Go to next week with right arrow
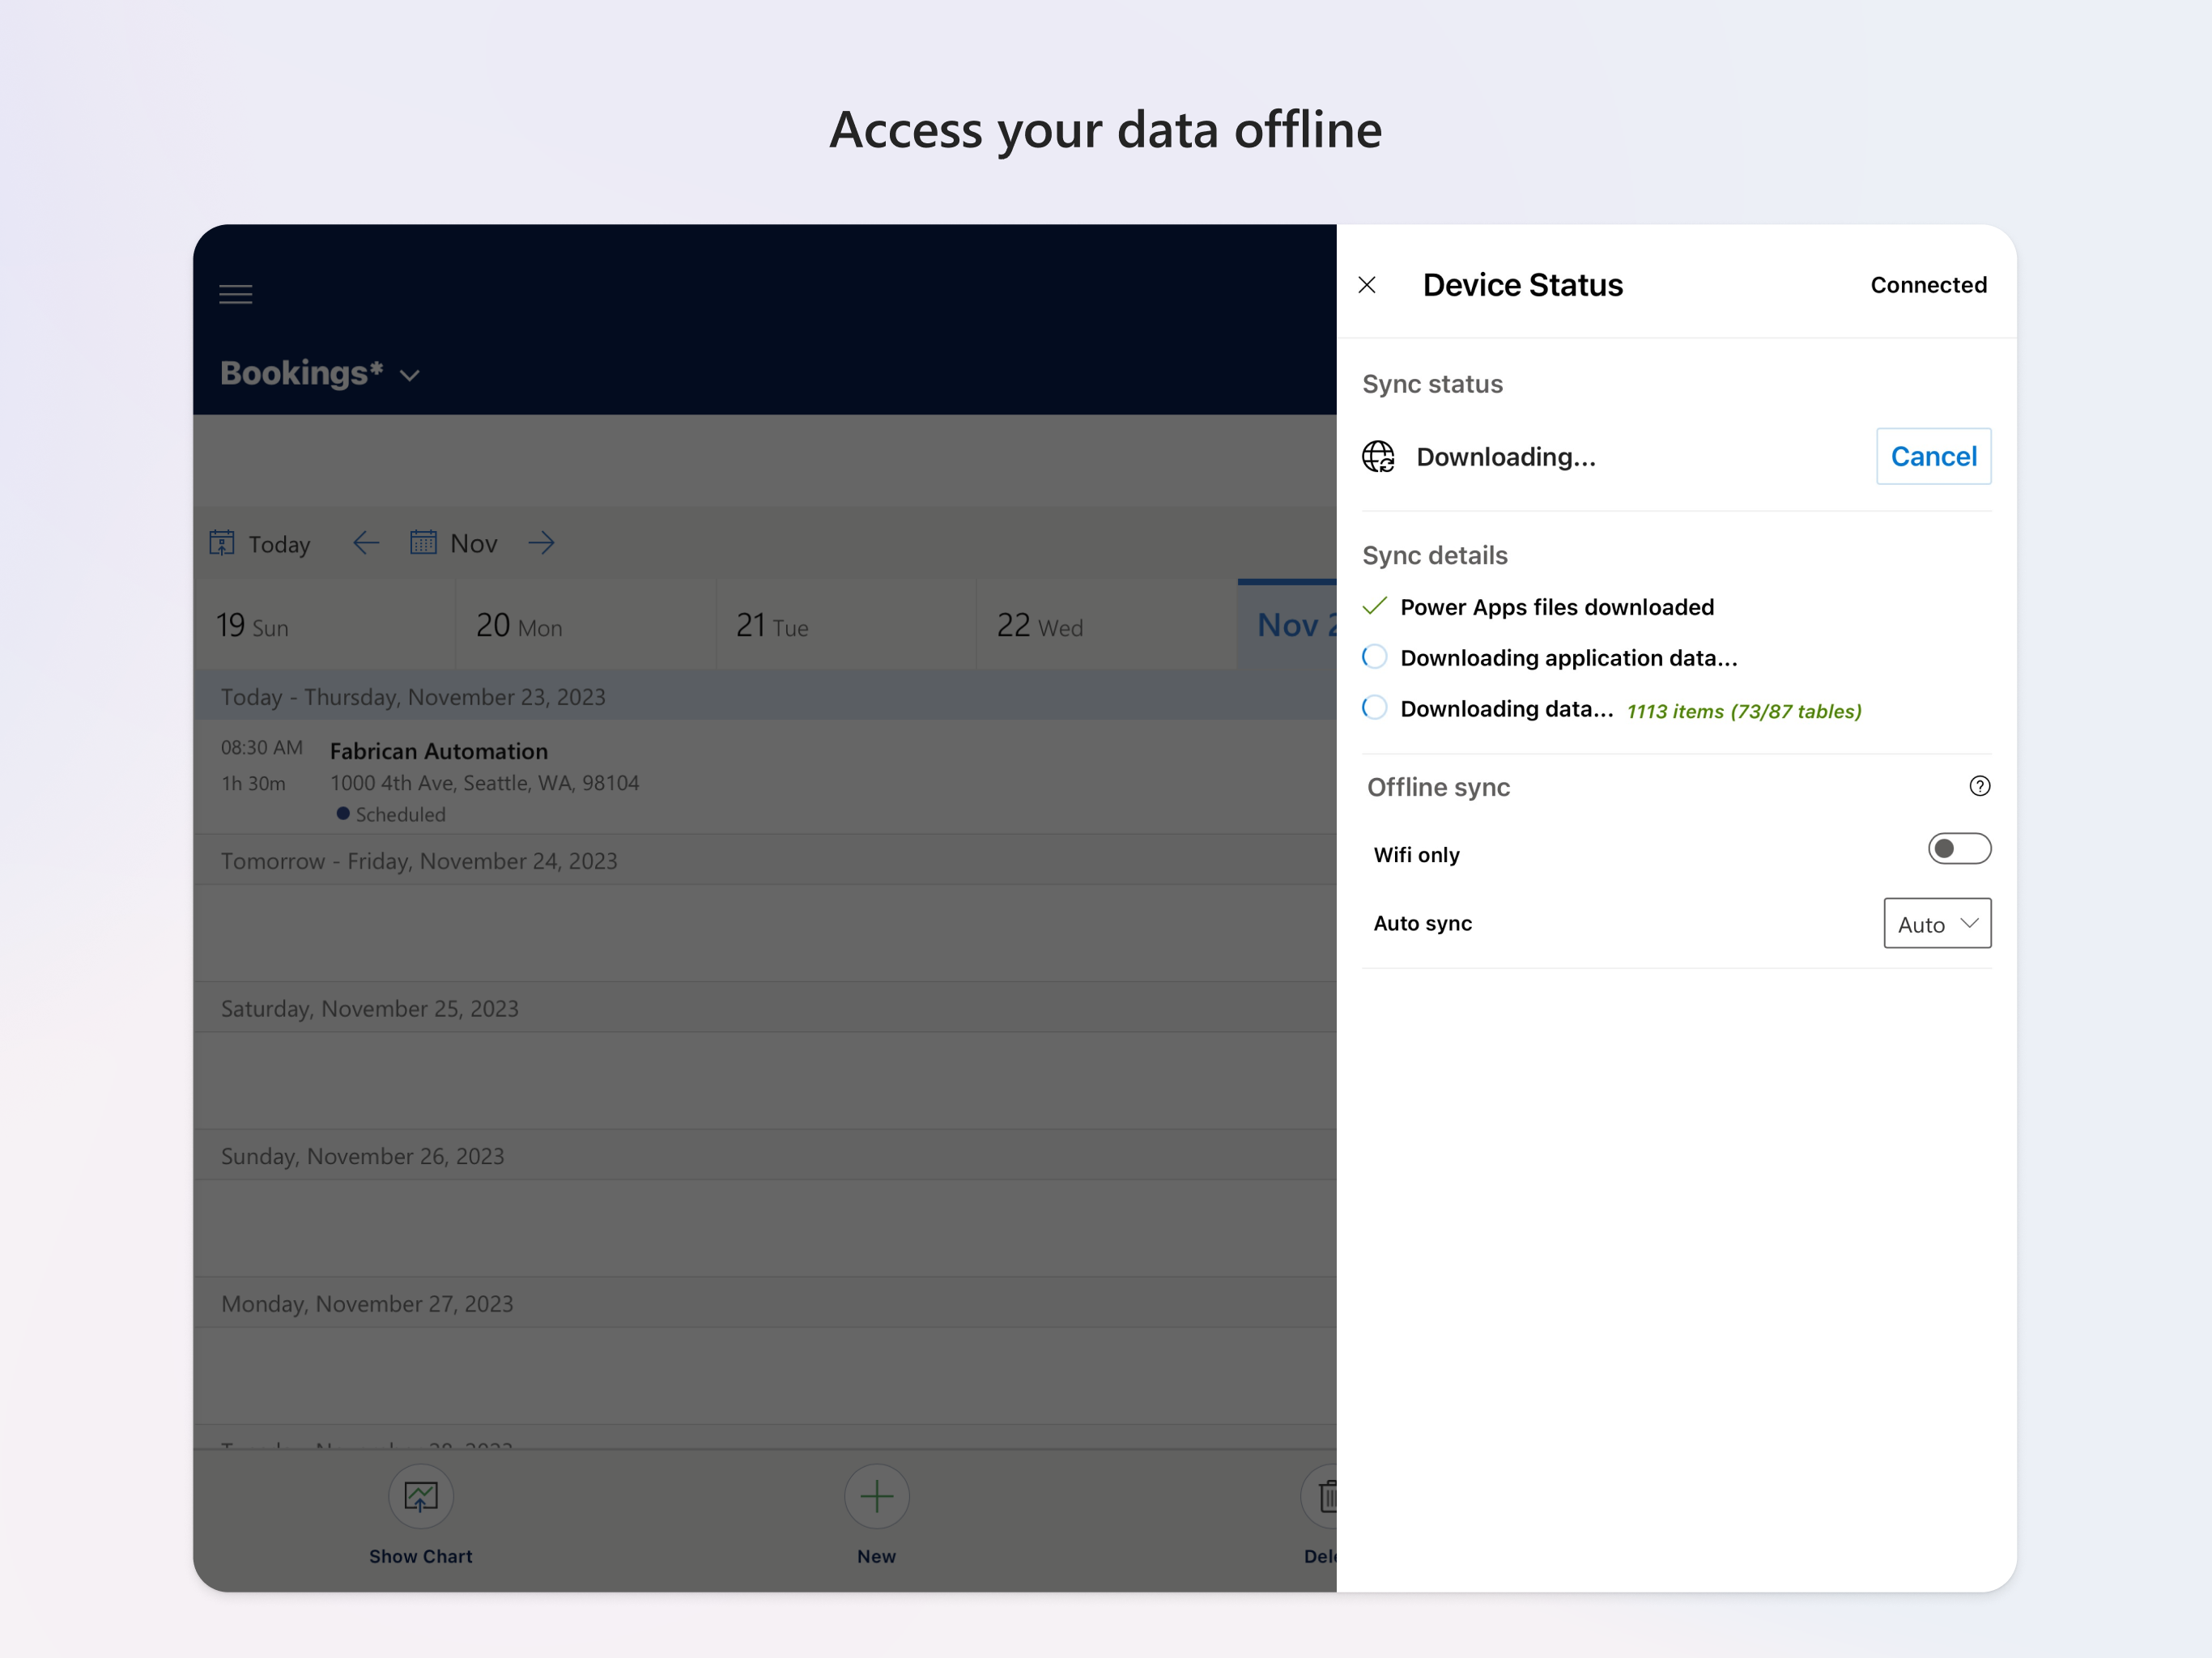Viewport: 2212px width, 1658px height. click(541, 543)
